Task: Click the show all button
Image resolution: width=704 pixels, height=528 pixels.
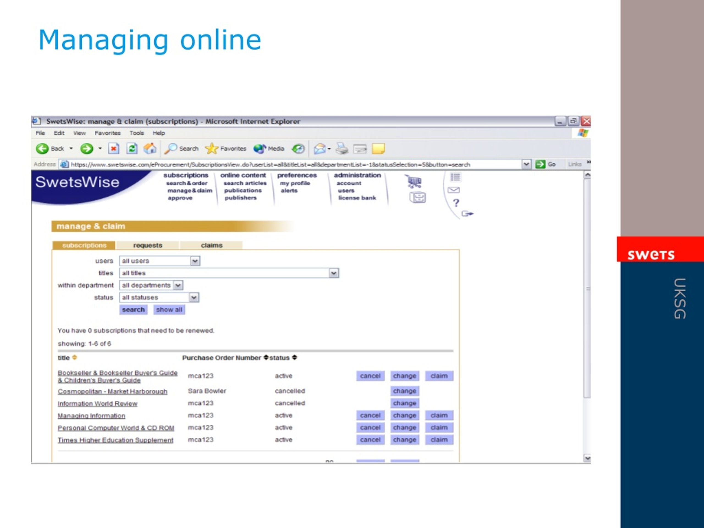Action: (169, 310)
